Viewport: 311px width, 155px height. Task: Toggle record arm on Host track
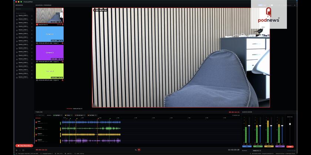36,122
